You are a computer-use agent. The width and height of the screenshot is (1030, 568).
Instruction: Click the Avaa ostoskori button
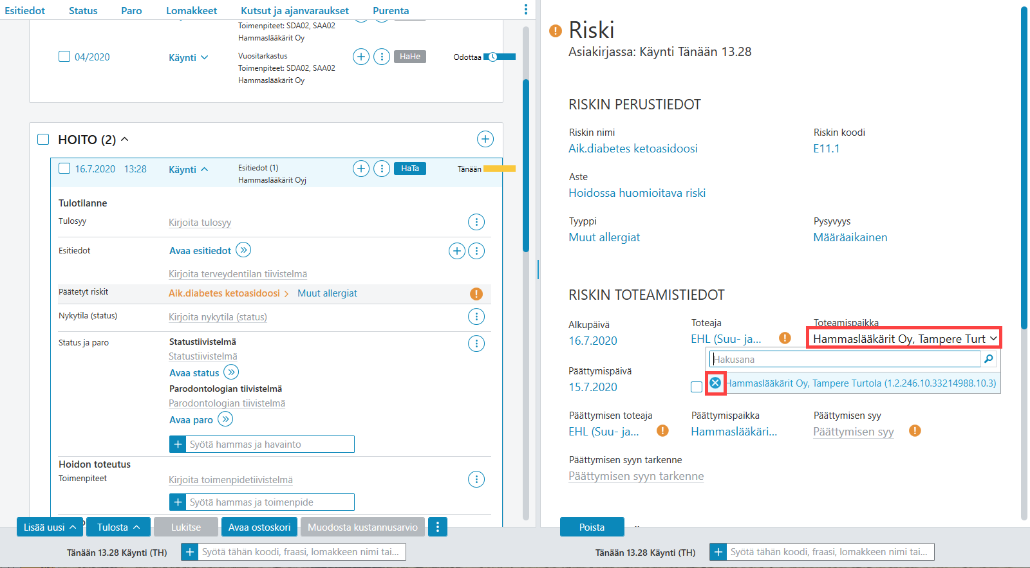pyautogui.click(x=259, y=527)
